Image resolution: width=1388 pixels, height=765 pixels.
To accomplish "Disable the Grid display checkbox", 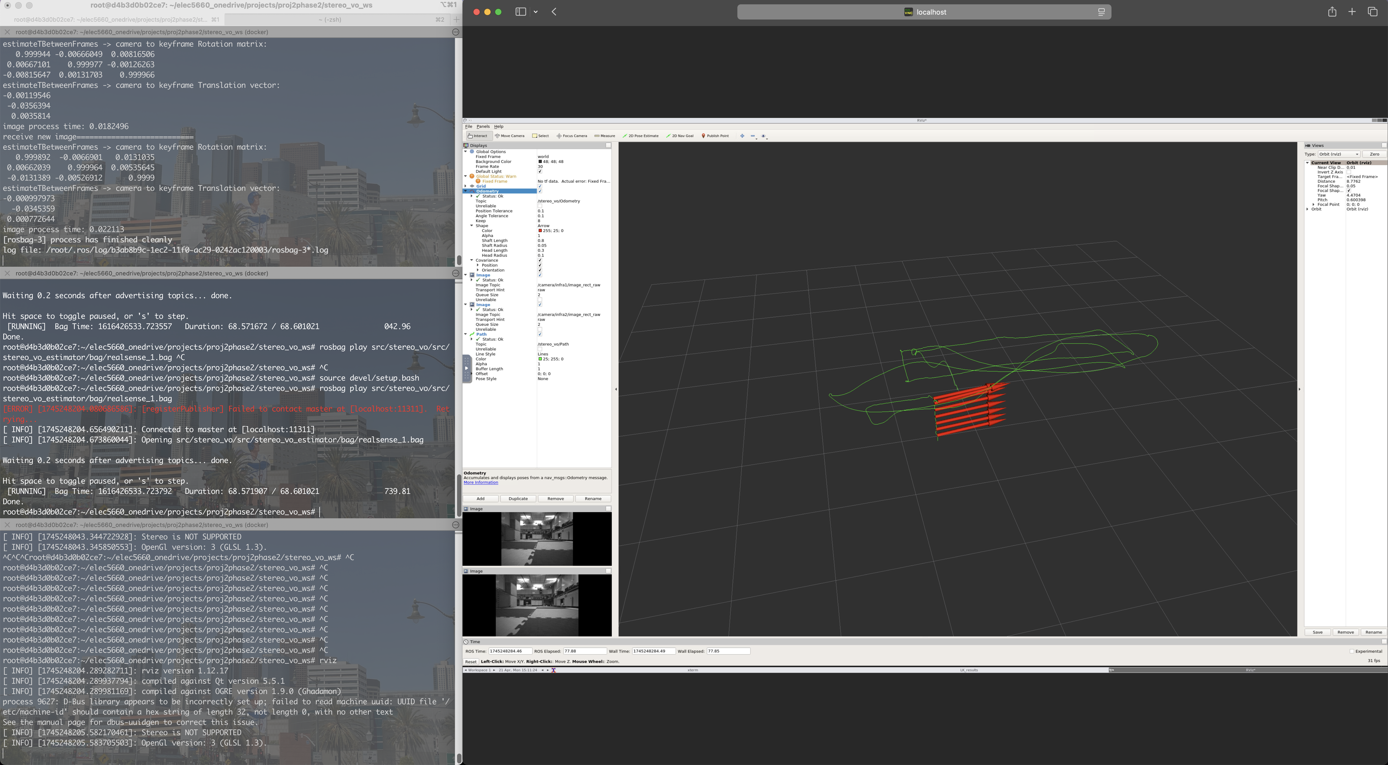I will 540,187.
